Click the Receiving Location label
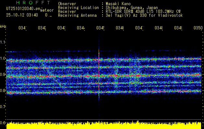 pyautogui.click(x=78, y=8)
